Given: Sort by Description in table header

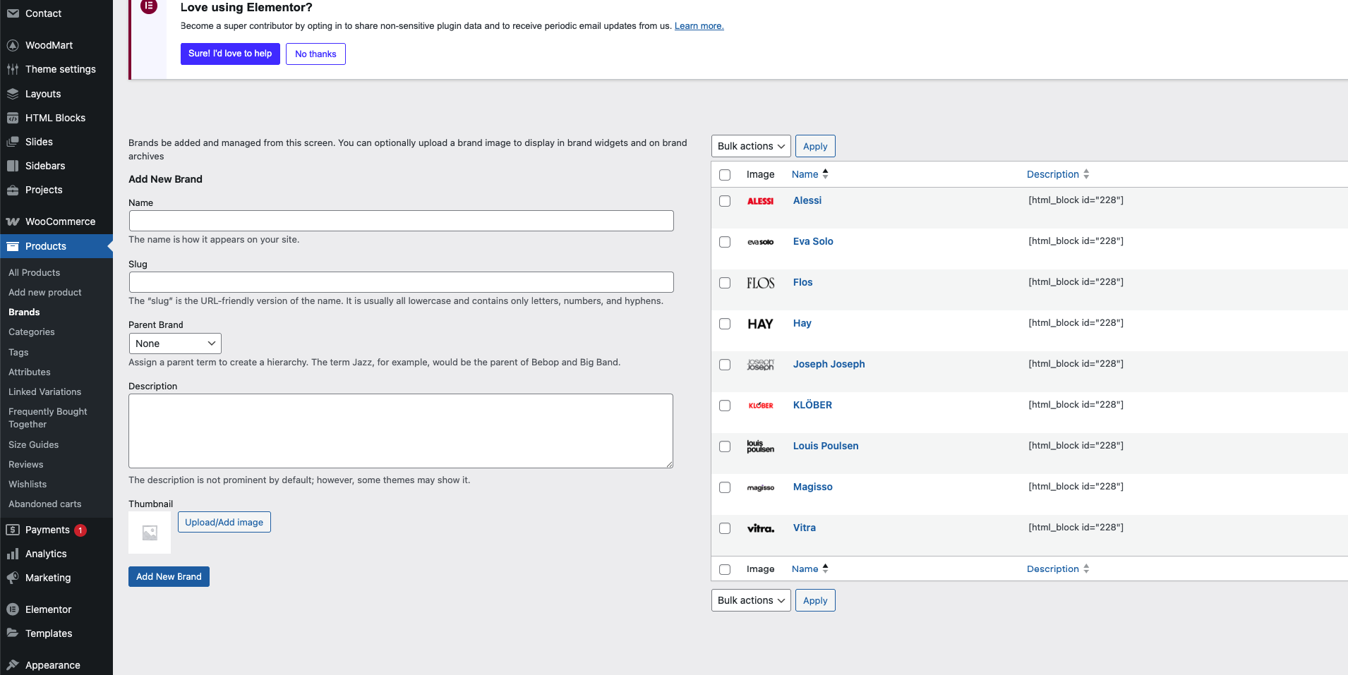Looking at the screenshot, I should click(x=1058, y=174).
